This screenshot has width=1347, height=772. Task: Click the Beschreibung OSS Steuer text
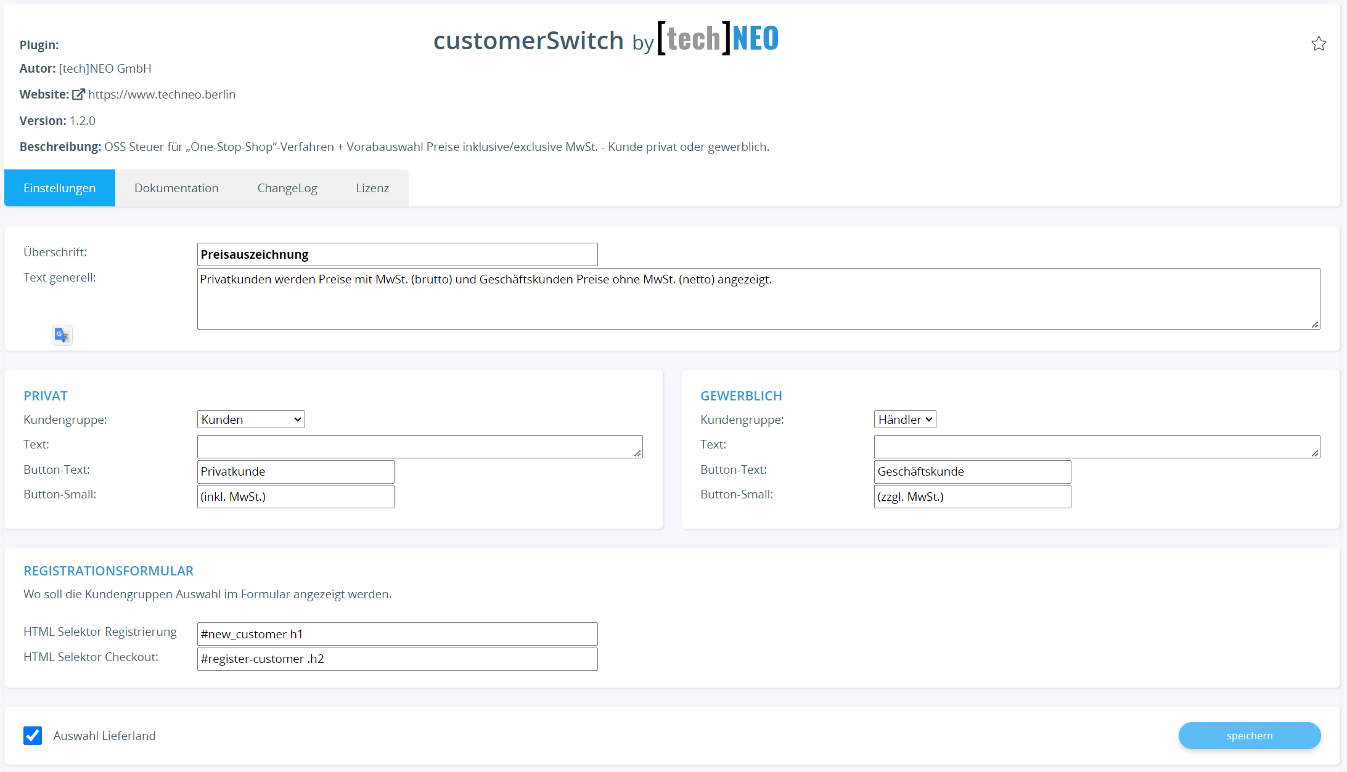[395, 147]
